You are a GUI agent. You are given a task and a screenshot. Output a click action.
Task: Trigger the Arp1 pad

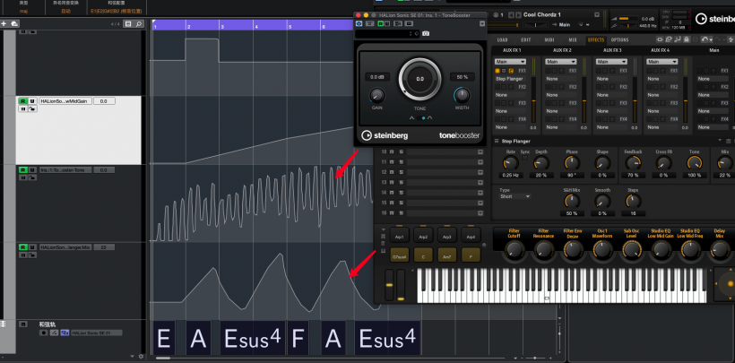[400, 236]
